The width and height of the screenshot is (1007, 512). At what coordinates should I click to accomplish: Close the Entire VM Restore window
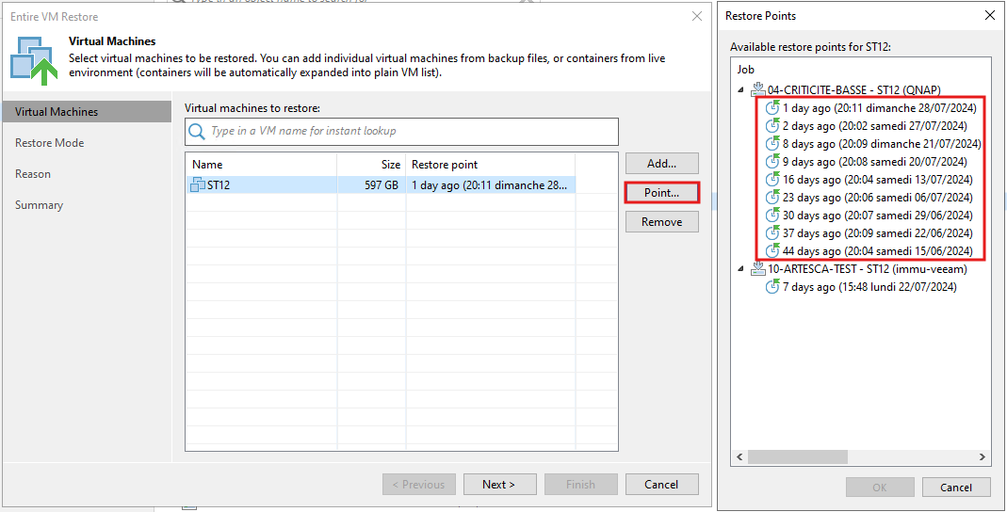click(x=697, y=16)
